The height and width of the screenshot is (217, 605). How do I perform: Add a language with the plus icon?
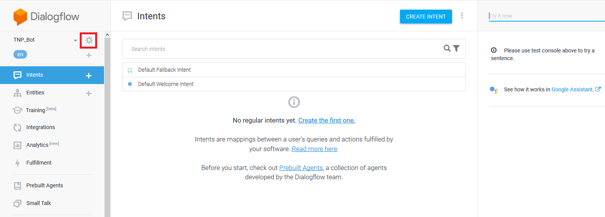click(89, 55)
